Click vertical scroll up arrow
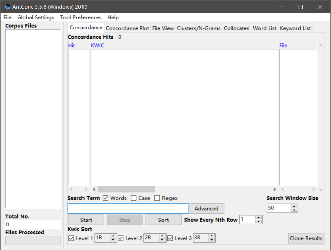 [321, 45]
